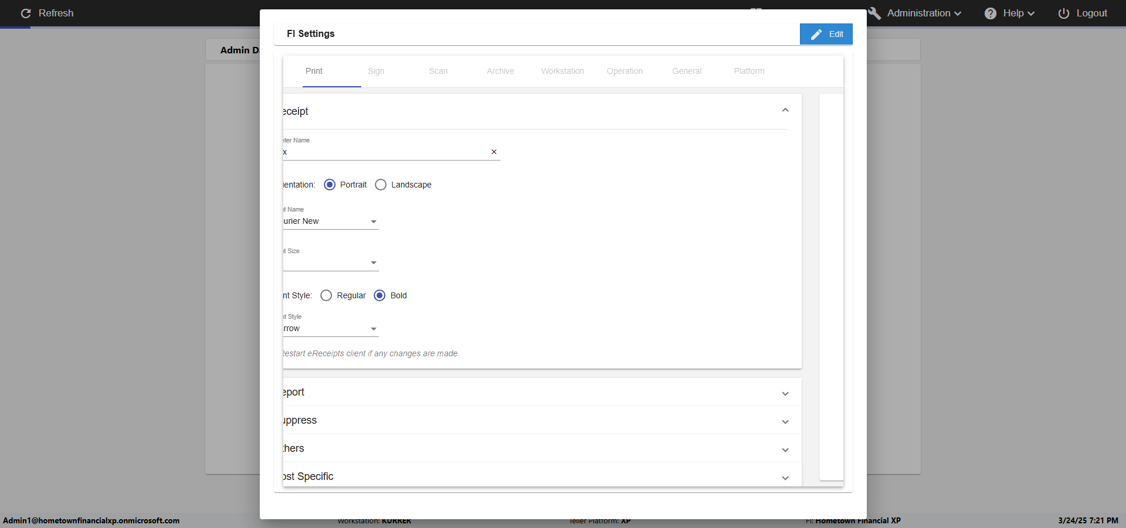Choose Regular font style radio button
The width and height of the screenshot is (1126, 528).
(x=326, y=295)
